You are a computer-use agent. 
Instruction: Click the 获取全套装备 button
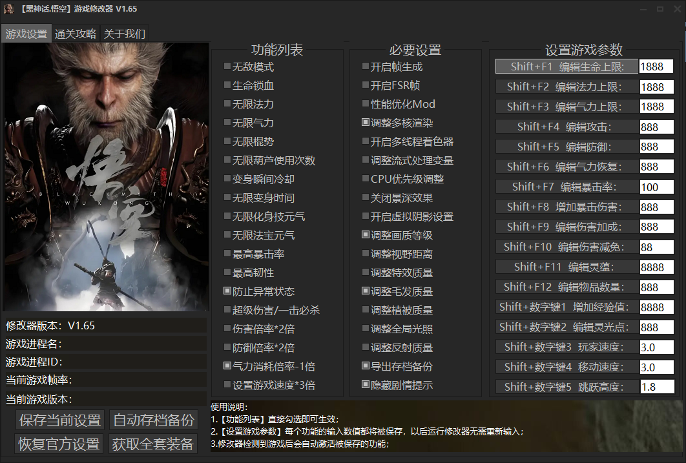pos(152,444)
